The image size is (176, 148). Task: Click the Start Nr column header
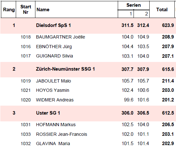[26, 9]
